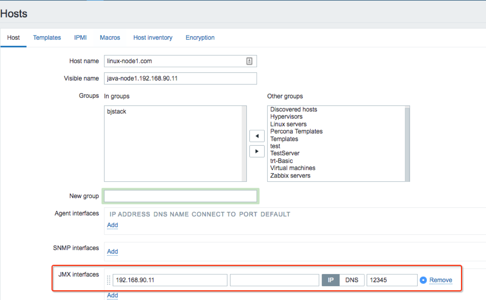Add another JMX interface
Image resolution: width=486 pixels, height=300 pixels.
112,295
